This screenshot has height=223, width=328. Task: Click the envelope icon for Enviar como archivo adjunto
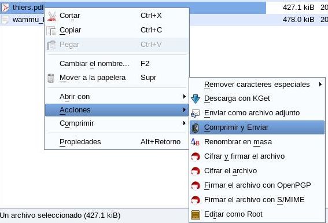[196, 114]
